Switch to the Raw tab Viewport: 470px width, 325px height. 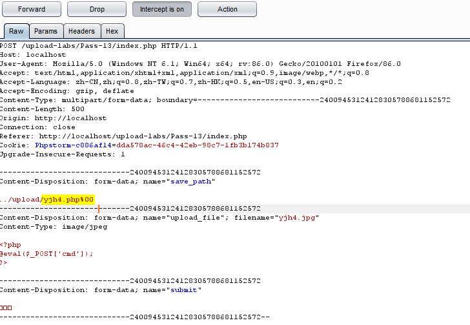(x=16, y=31)
